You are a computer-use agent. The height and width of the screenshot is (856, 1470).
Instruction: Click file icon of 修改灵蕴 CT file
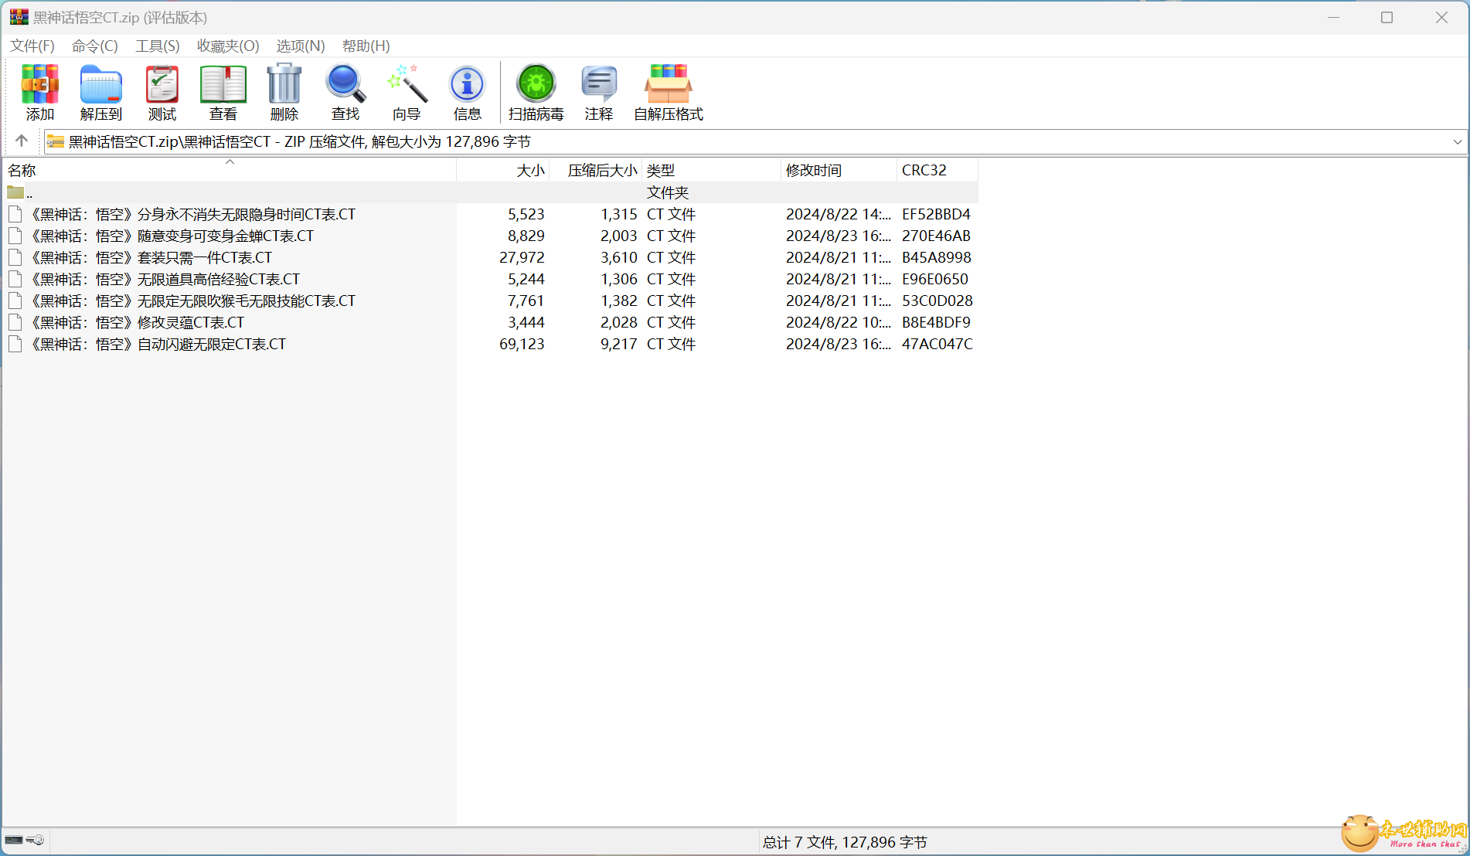pyautogui.click(x=15, y=322)
